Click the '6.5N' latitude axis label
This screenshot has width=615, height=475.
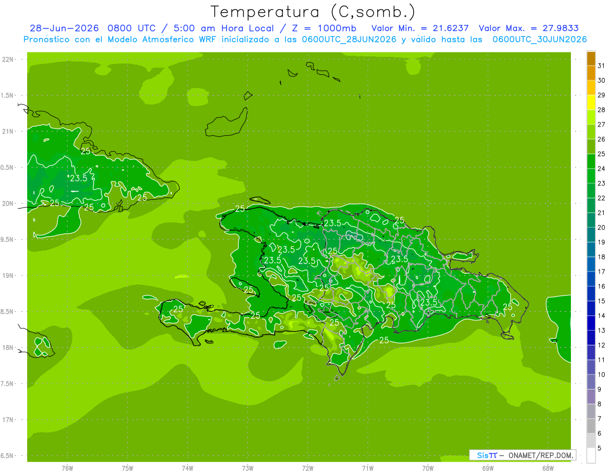tap(7, 456)
